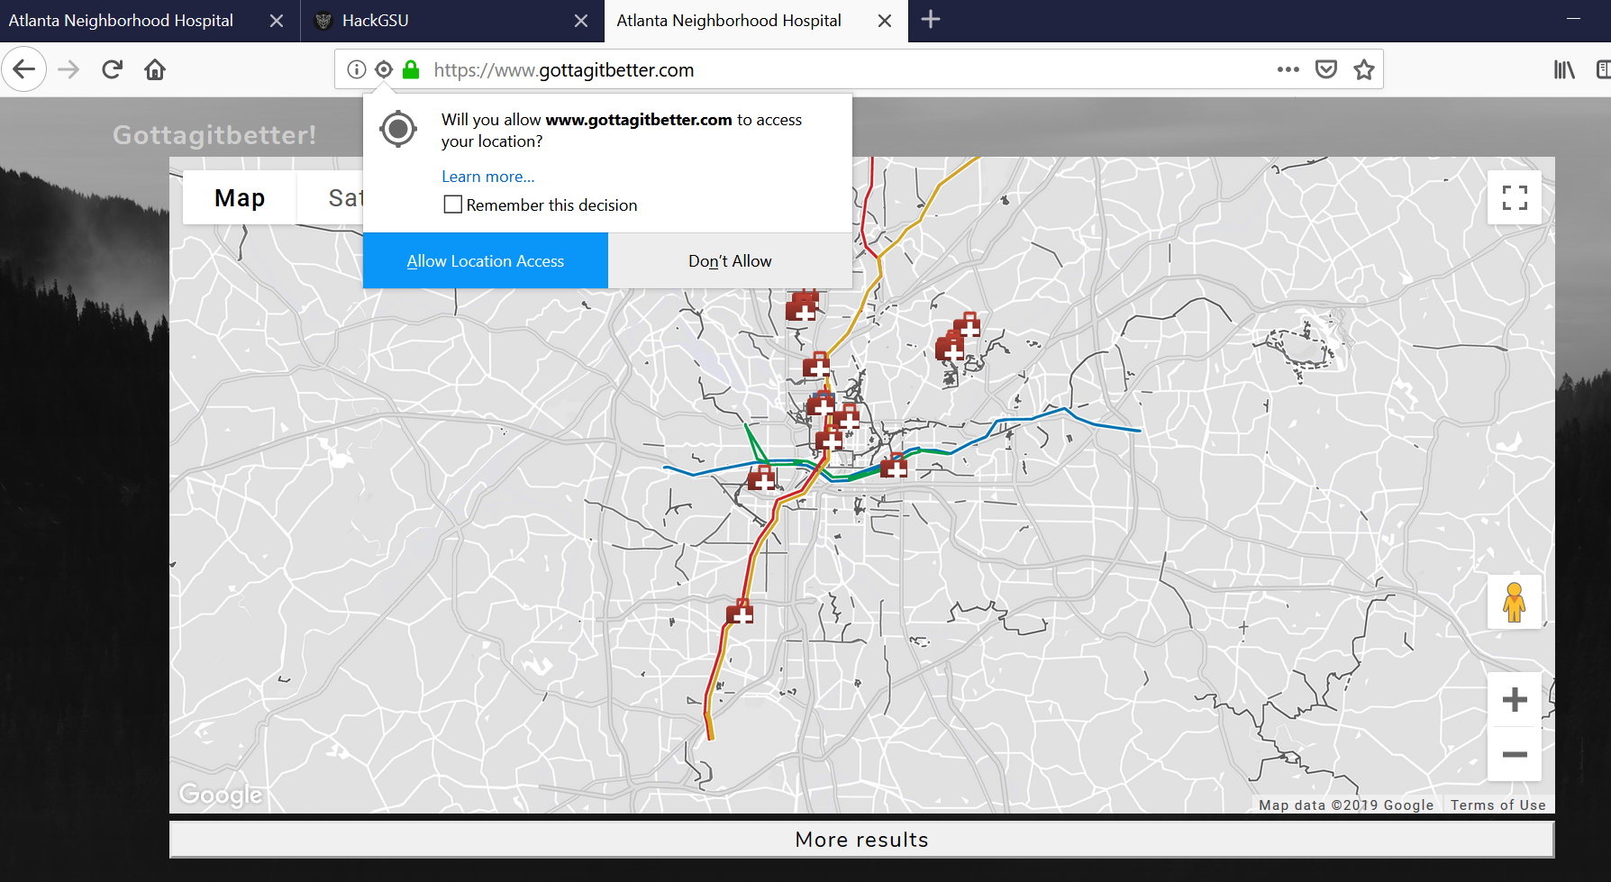The height and width of the screenshot is (882, 1611).
Task: Select the southernmost hospital marker on the red line
Action: click(x=740, y=613)
